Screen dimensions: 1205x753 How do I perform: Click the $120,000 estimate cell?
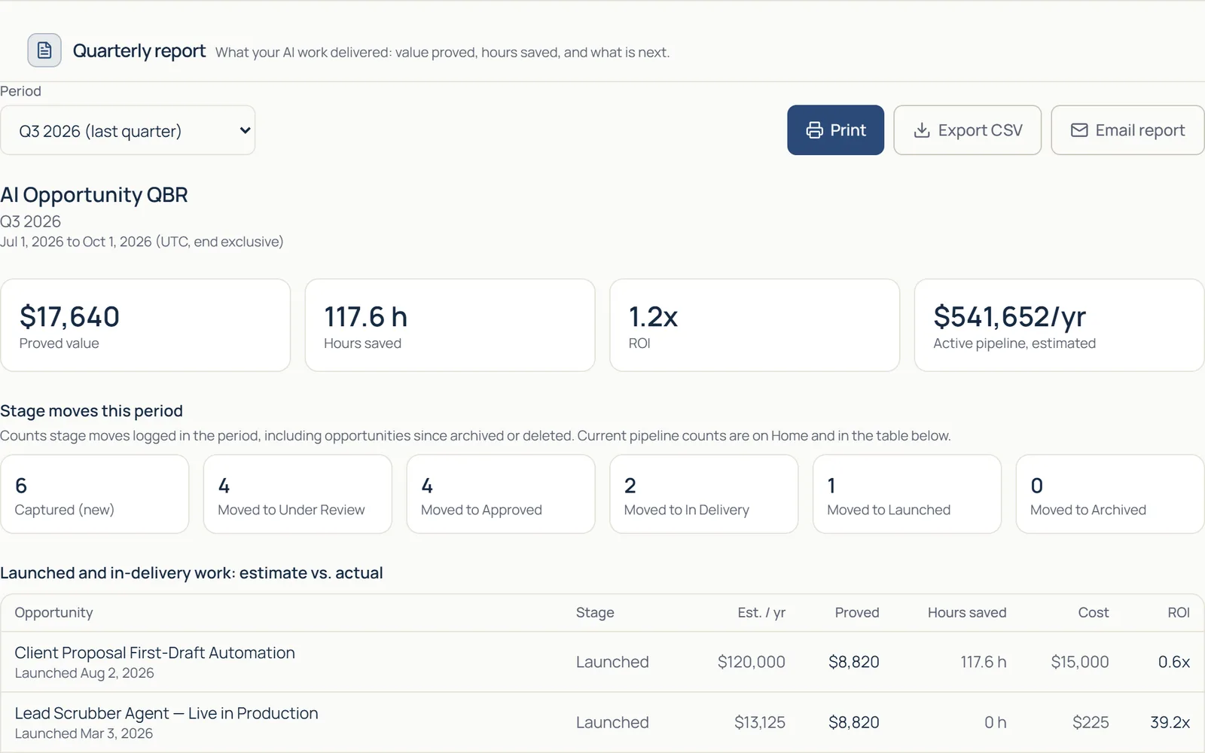point(751,662)
